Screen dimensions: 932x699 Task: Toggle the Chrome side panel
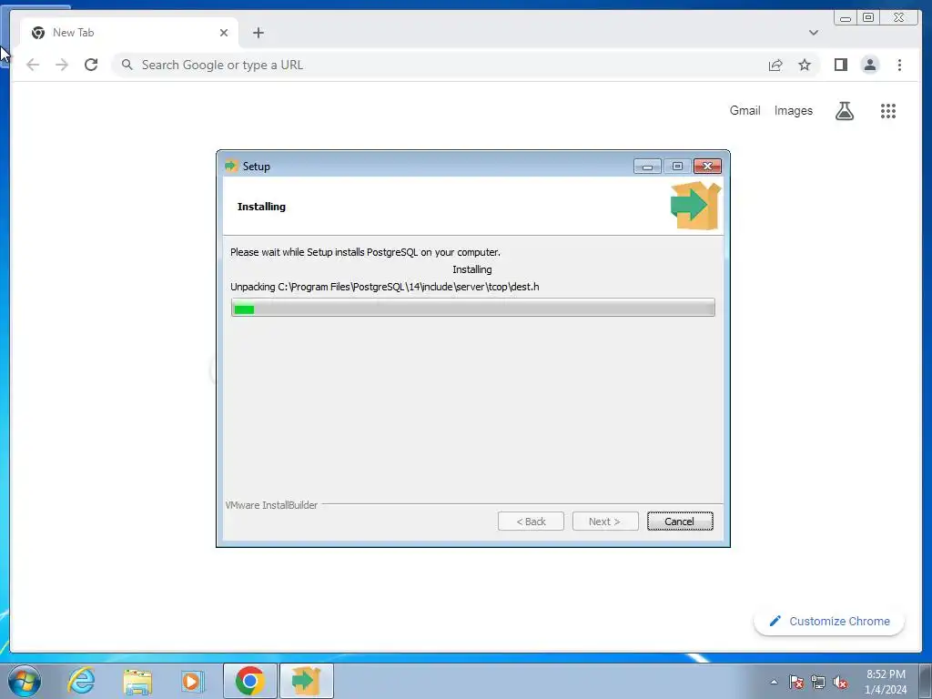(x=840, y=65)
